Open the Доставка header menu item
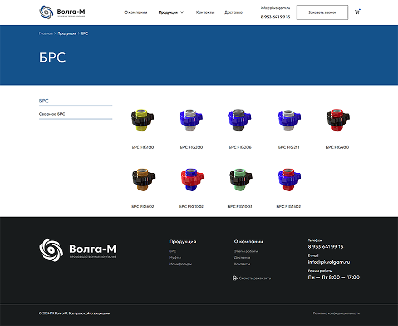The width and height of the screenshot is (398, 326). [233, 12]
